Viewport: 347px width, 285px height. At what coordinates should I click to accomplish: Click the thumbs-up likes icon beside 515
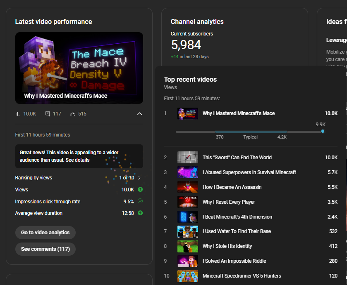tap(73, 114)
